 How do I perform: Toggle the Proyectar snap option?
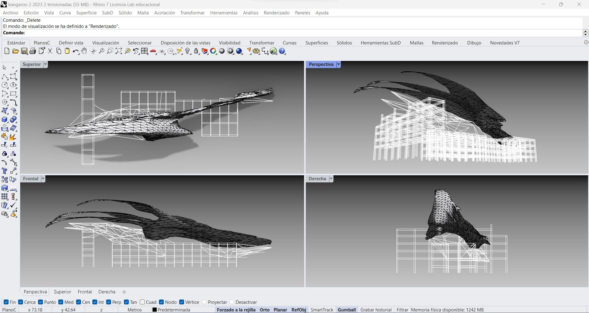point(205,302)
